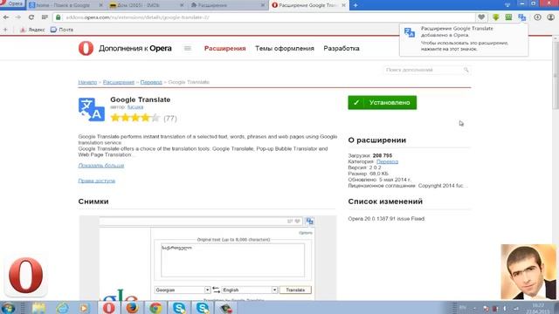This screenshot has width=559, height=314.
Task: Open the media player taskbar icon
Action: point(84,308)
